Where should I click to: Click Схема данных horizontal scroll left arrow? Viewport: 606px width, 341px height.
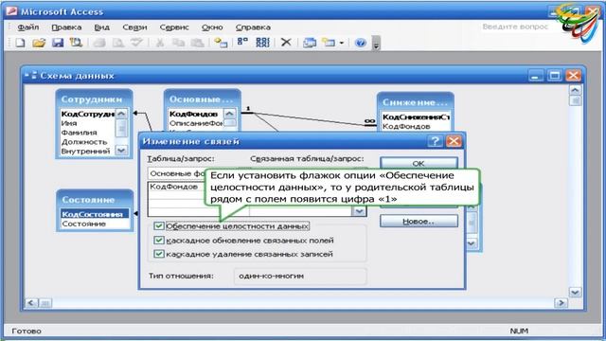click(x=31, y=303)
